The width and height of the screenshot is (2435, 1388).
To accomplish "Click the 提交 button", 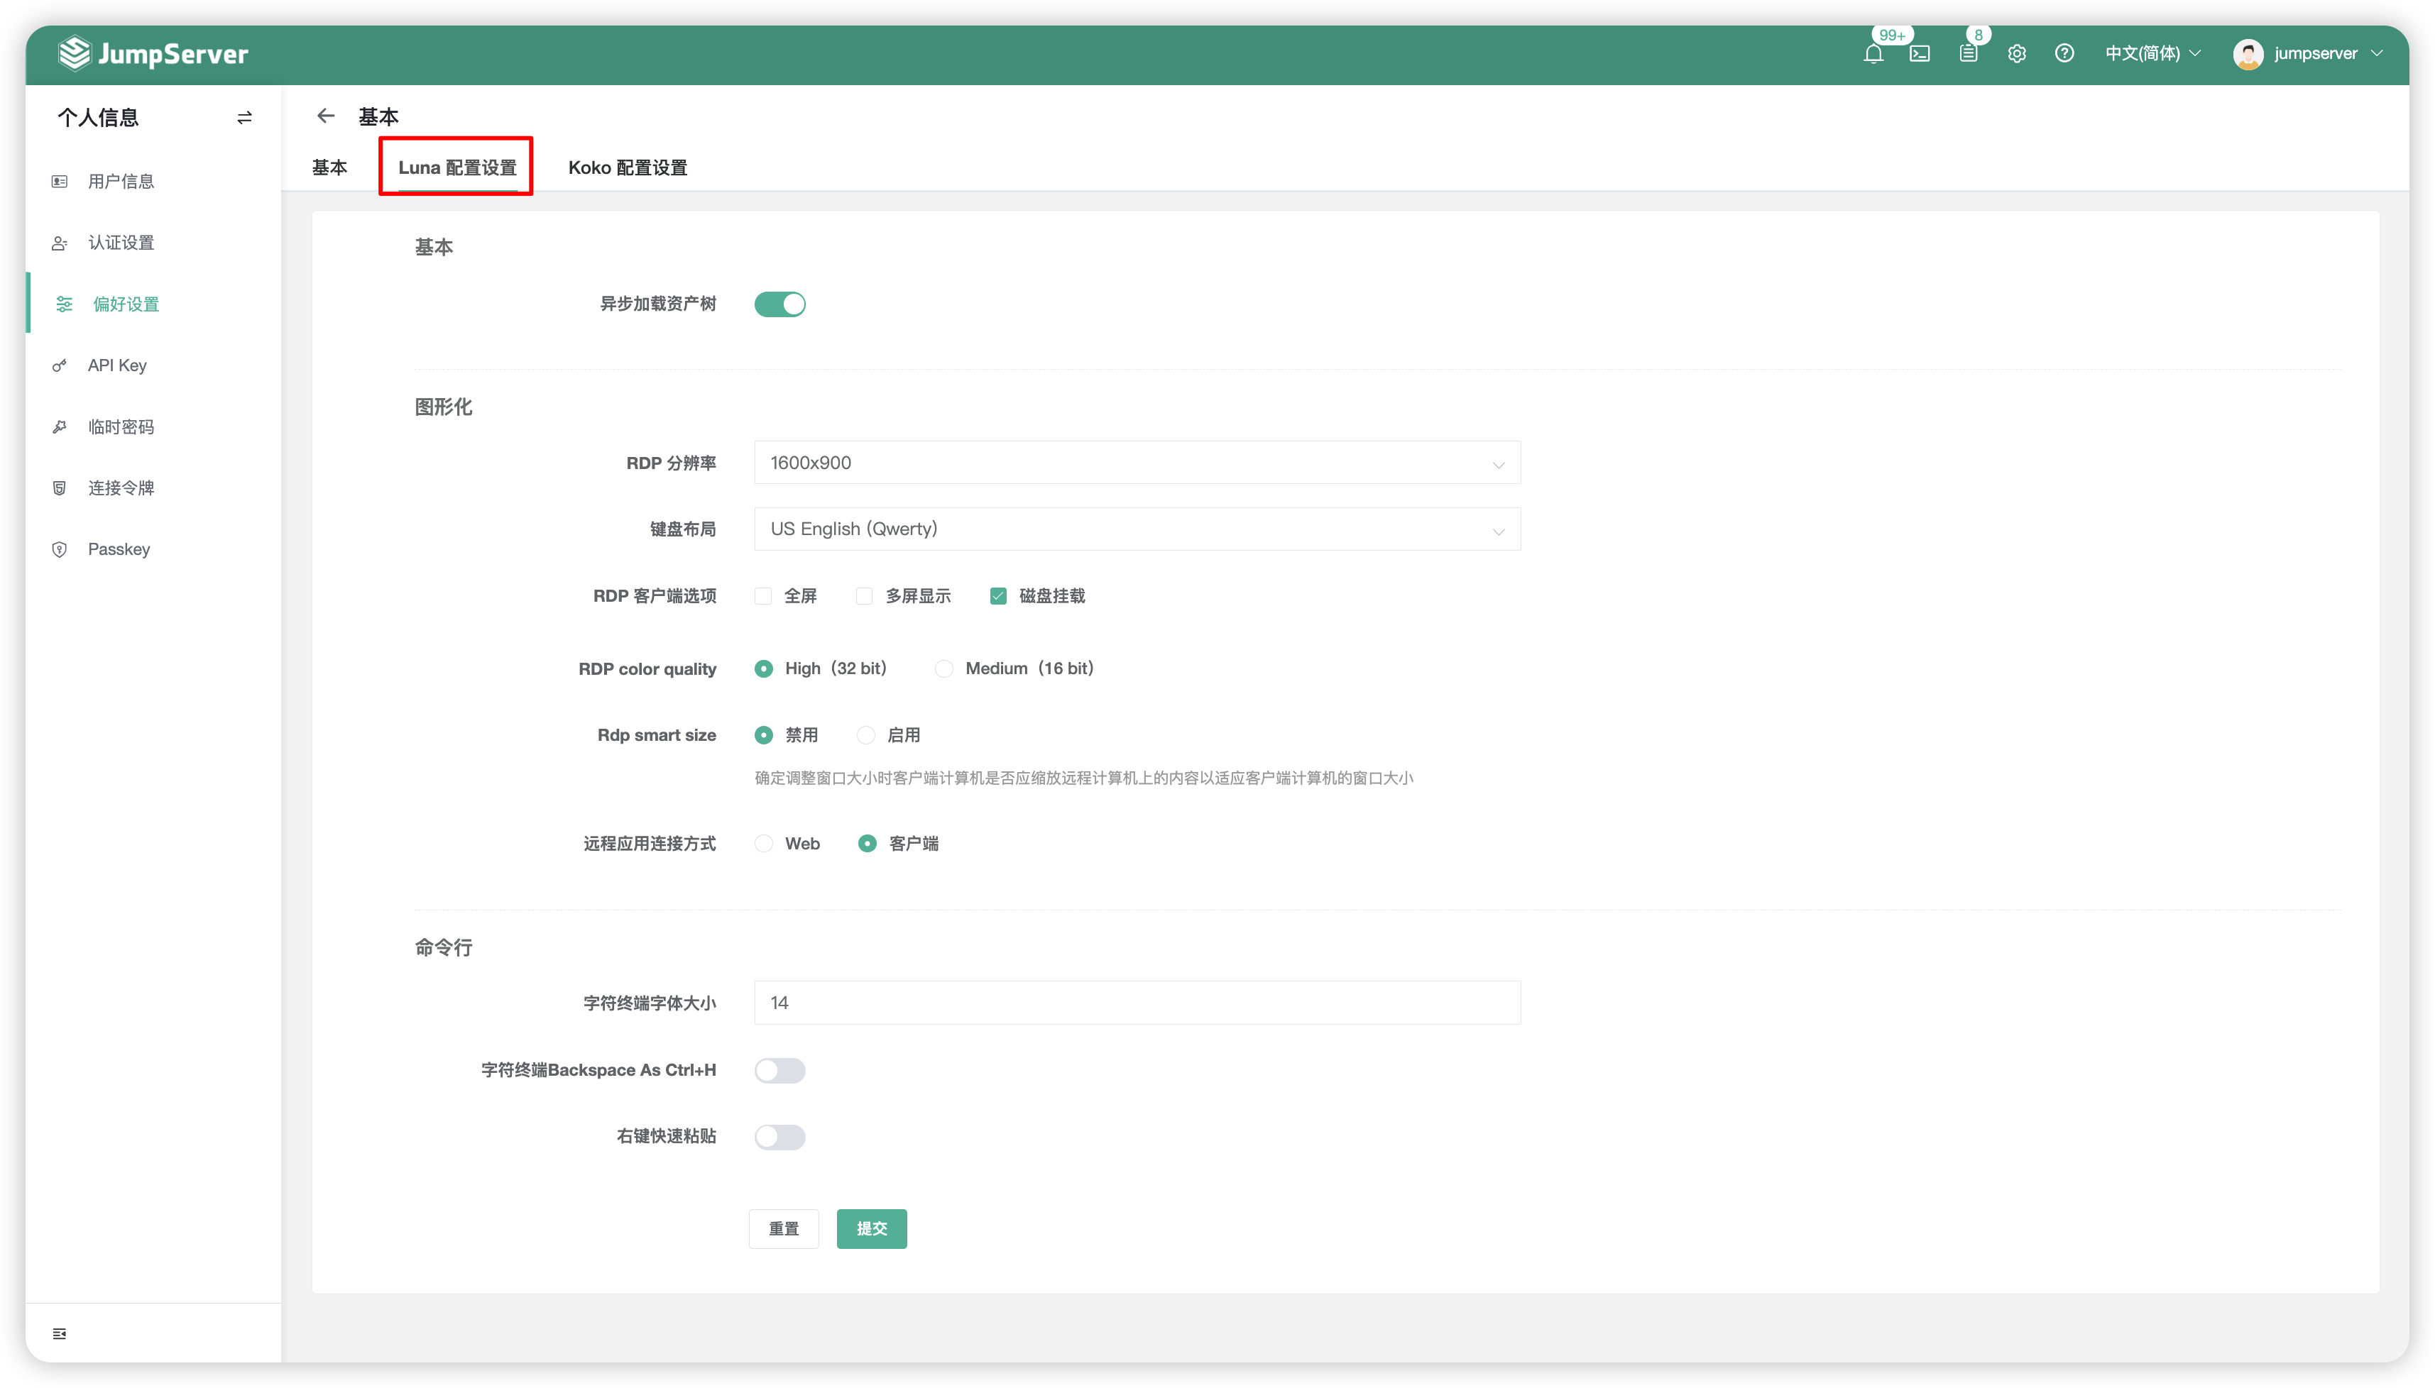I will coord(871,1229).
